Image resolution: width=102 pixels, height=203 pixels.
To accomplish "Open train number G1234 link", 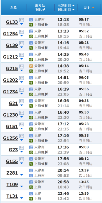I will coord(10,92).
